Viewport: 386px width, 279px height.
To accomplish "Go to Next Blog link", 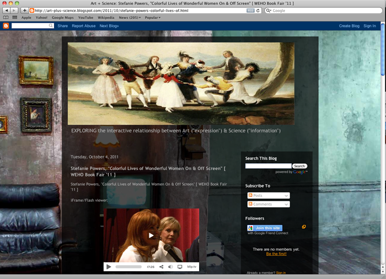I will point(109,26).
